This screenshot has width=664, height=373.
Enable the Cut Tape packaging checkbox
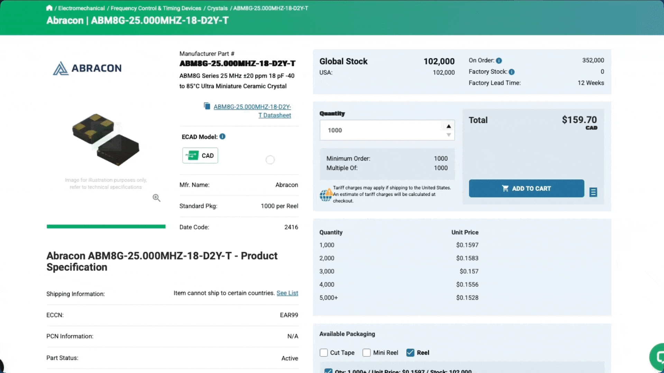pyautogui.click(x=324, y=353)
